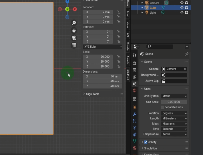This screenshot has width=203, height=155.
Task: Open the Modifiers wrench properties tab
Action: point(134,114)
